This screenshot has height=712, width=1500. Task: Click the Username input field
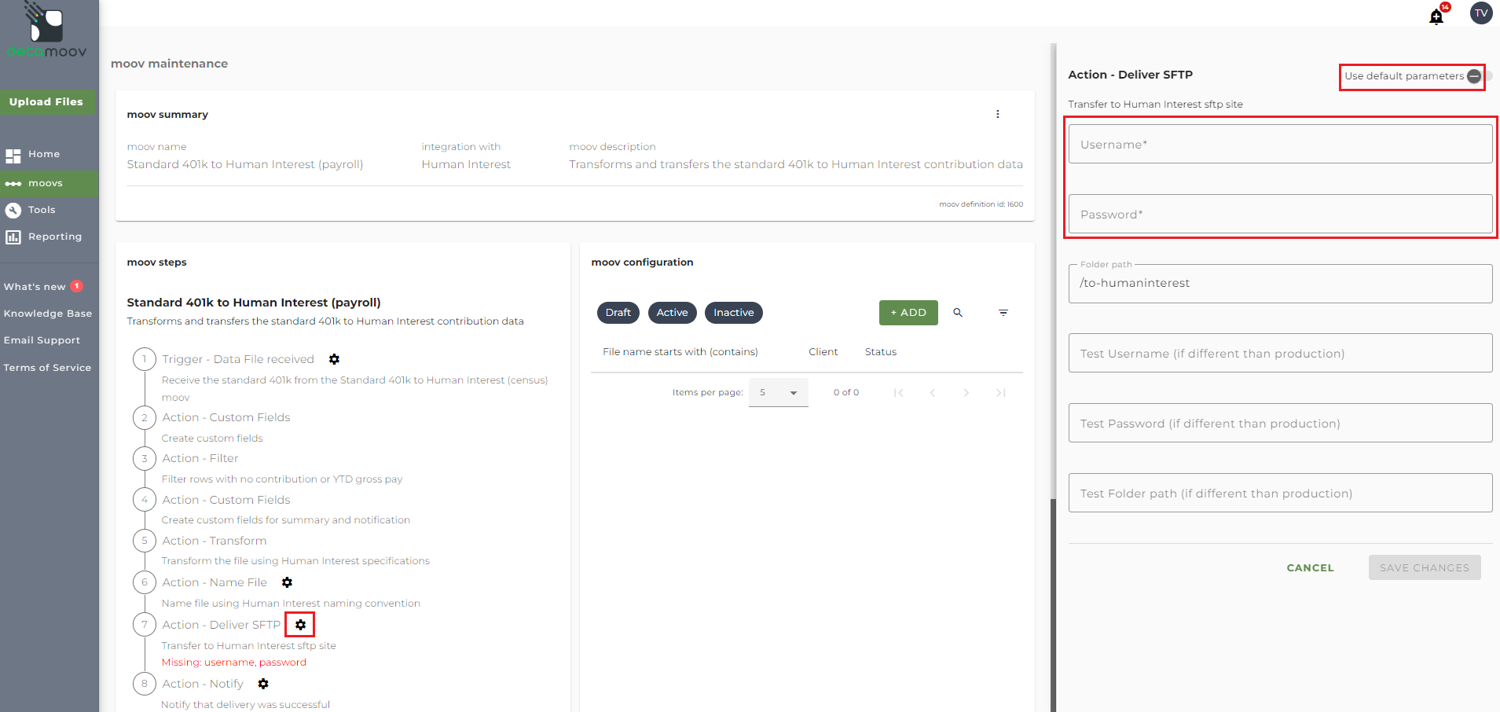pos(1280,145)
